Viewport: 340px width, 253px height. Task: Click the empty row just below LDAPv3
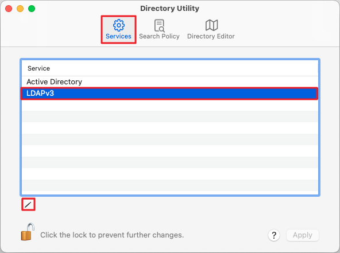coord(170,105)
